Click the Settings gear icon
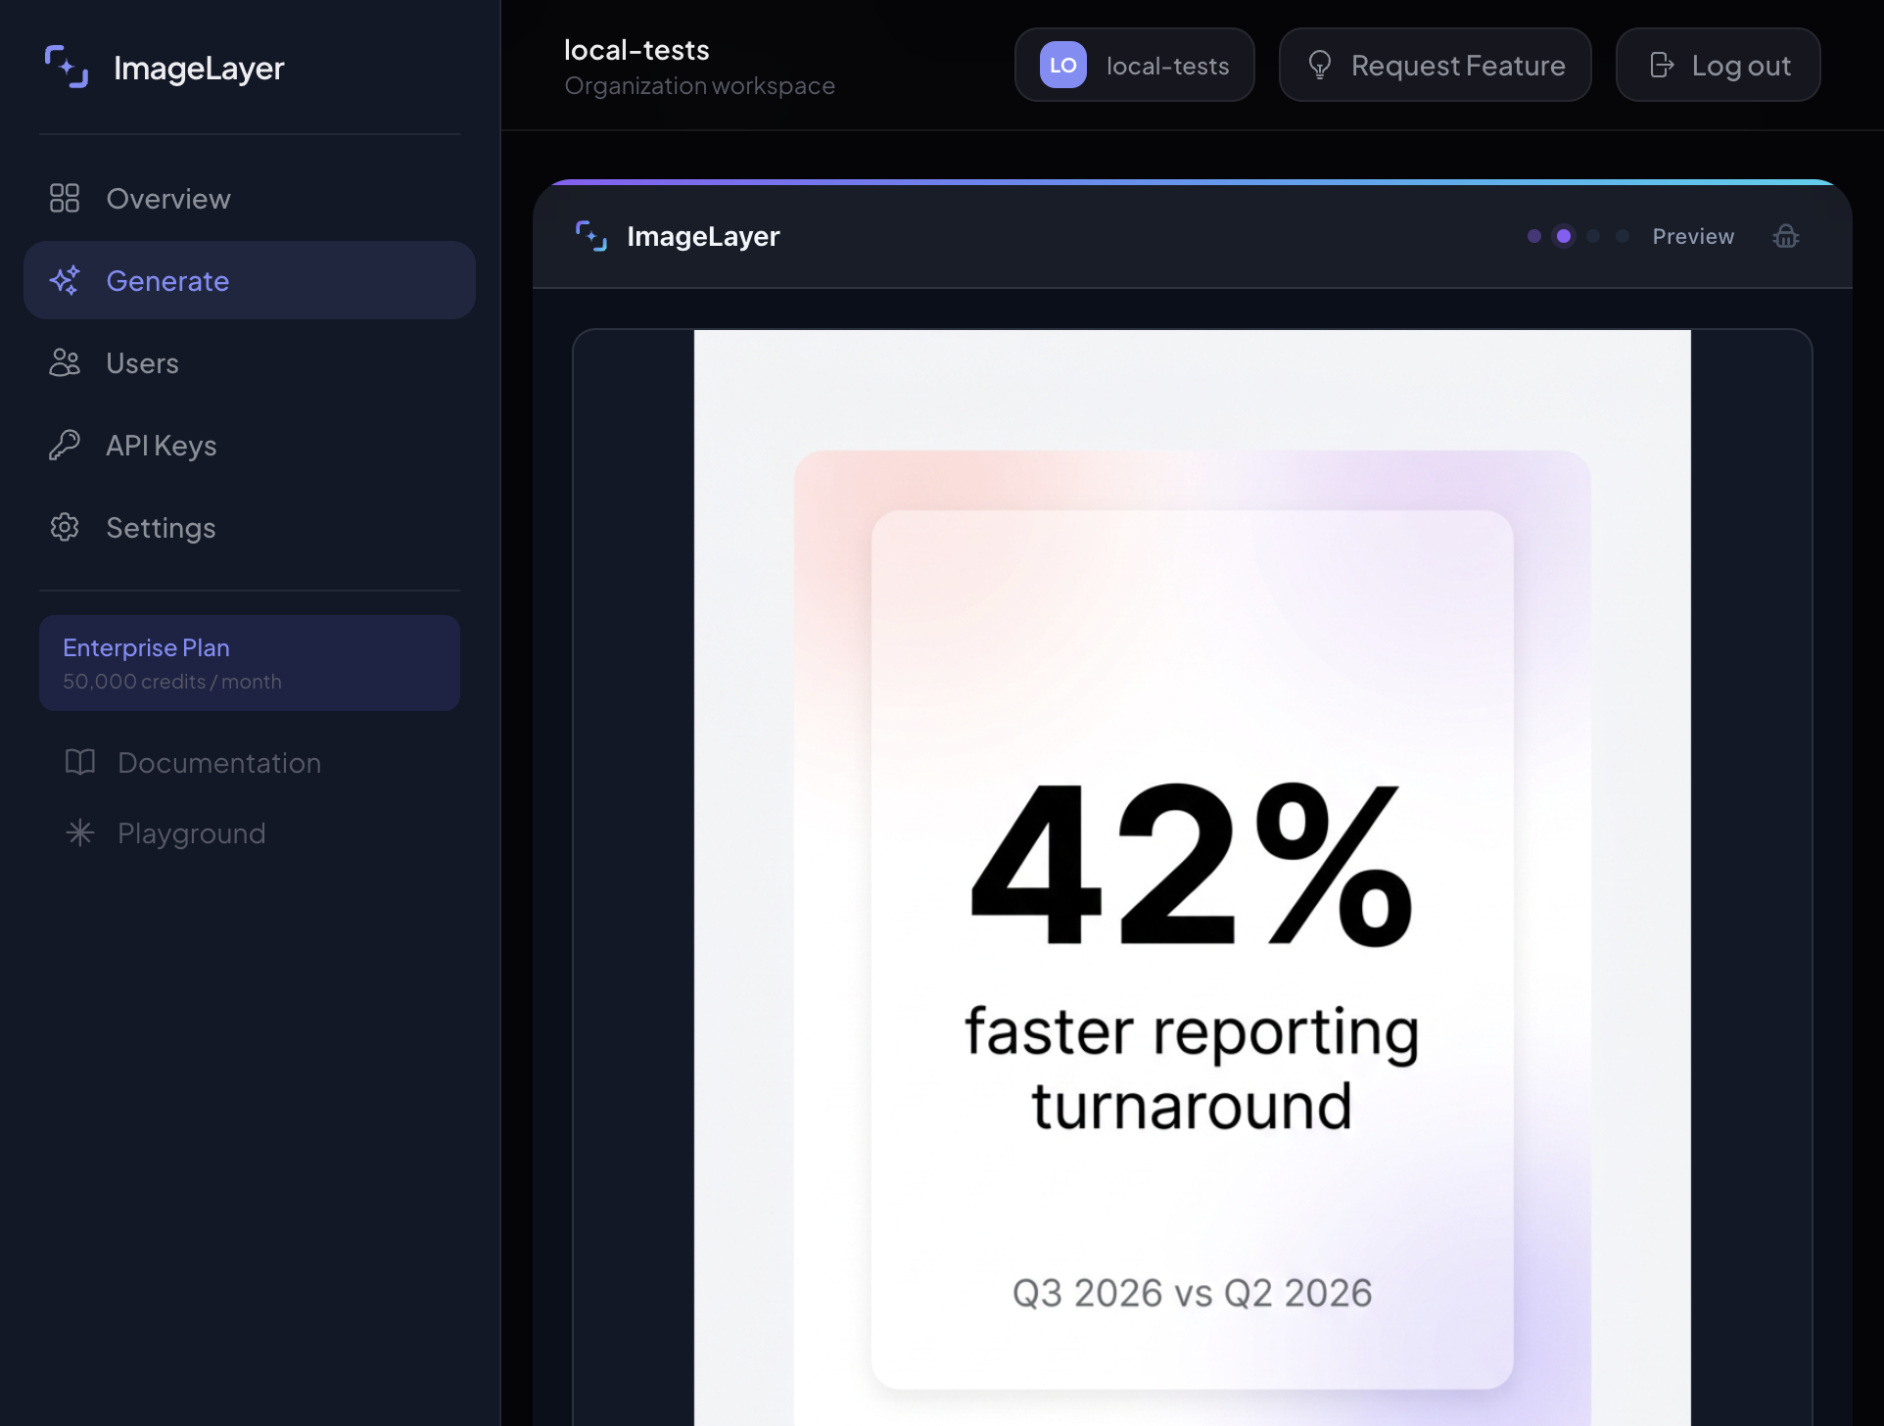Viewport: 1884px width, 1426px height. tap(65, 528)
